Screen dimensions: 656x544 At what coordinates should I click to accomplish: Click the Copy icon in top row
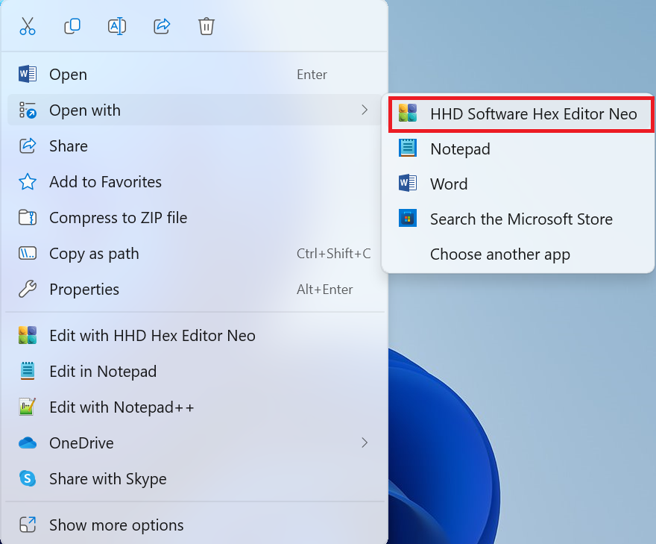(x=72, y=26)
